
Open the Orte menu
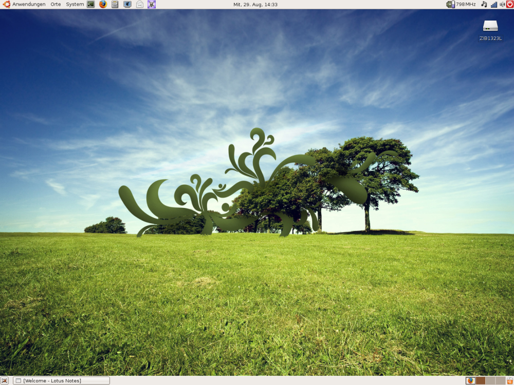click(56, 4)
